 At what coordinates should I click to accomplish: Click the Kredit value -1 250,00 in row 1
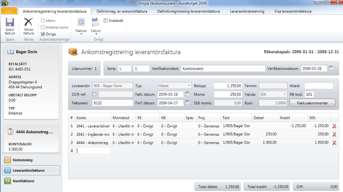tap(298, 126)
